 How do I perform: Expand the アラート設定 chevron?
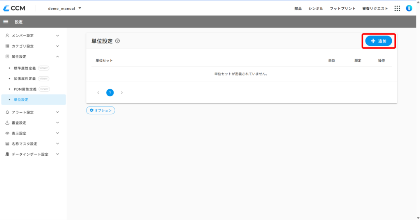pos(57,112)
